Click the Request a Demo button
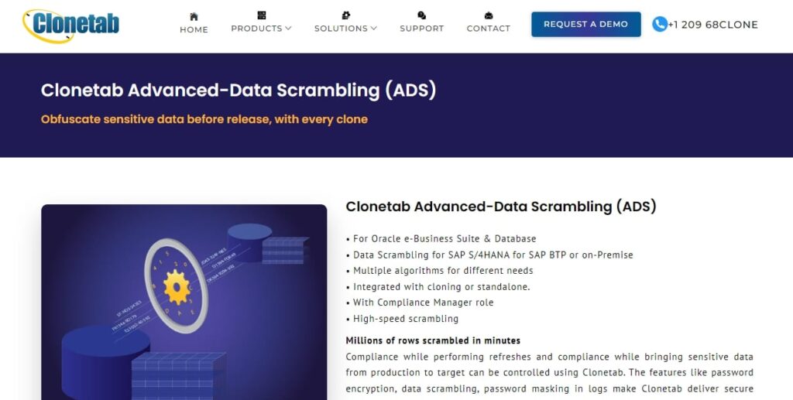Image resolution: width=793 pixels, height=400 pixels. pyautogui.click(x=585, y=24)
